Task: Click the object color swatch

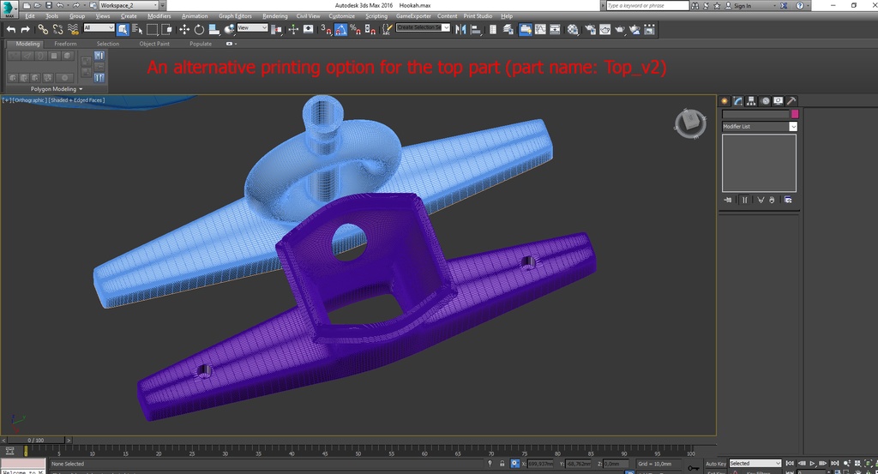Action: coord(794,114)
